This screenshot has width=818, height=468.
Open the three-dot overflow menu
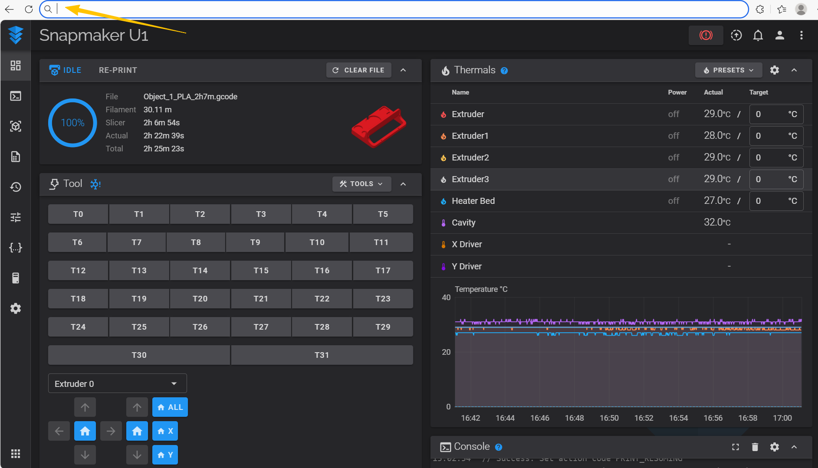pos(801,35)
